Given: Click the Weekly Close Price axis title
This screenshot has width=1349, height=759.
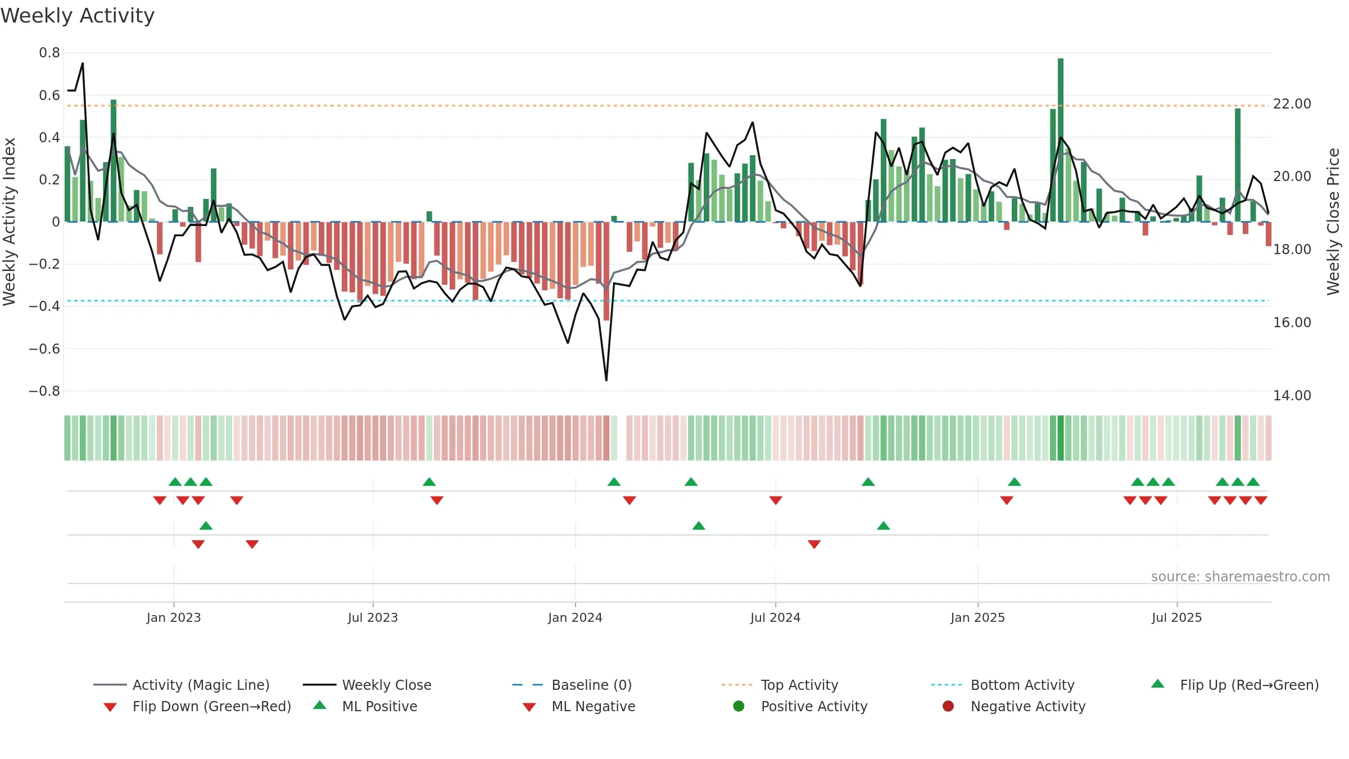Looking at the screenshot, I should pyautogui.click(x=1333, y=222).
